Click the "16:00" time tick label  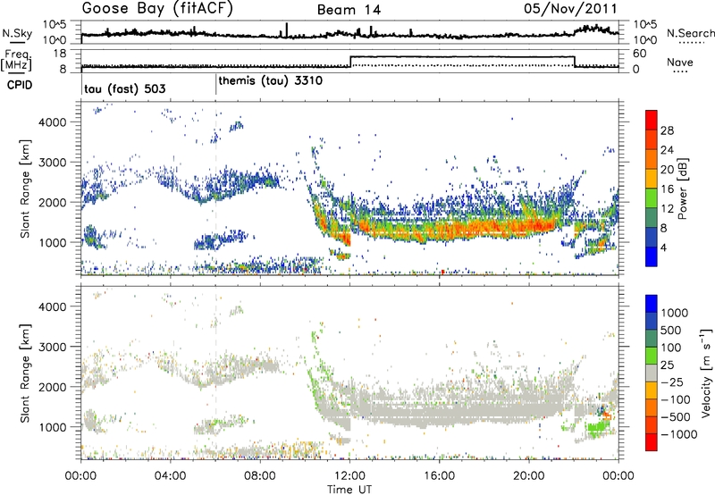click(439, 476)
